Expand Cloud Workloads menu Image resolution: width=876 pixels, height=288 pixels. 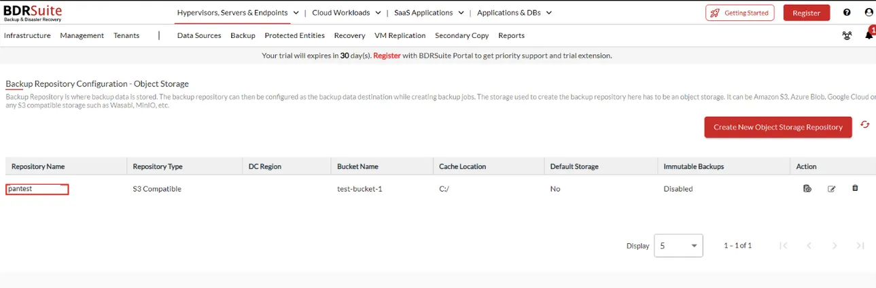click(x=346, y=12)
